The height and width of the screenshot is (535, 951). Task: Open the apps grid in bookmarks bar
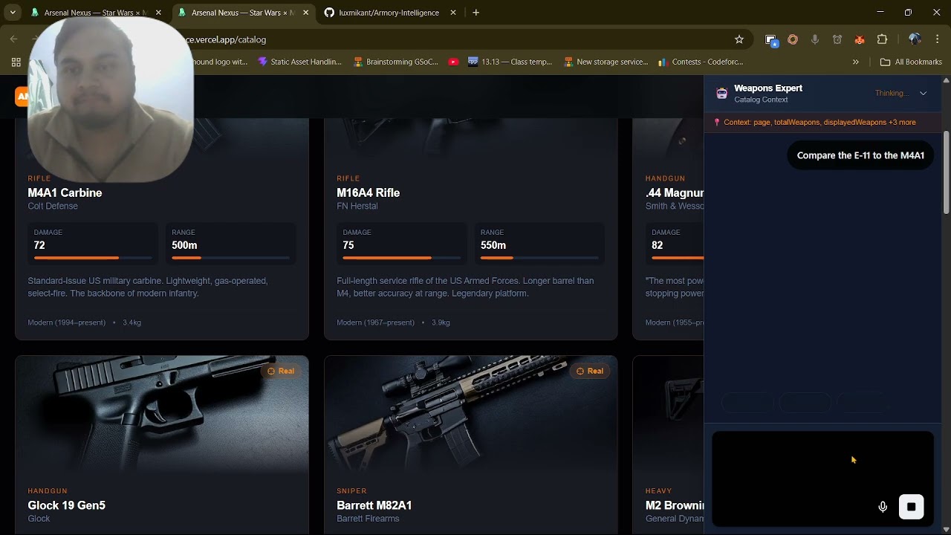tap(16, 62)
